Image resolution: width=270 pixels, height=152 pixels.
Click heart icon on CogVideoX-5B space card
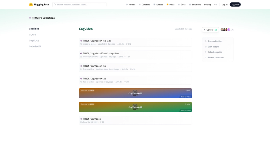tap(186, 90)
